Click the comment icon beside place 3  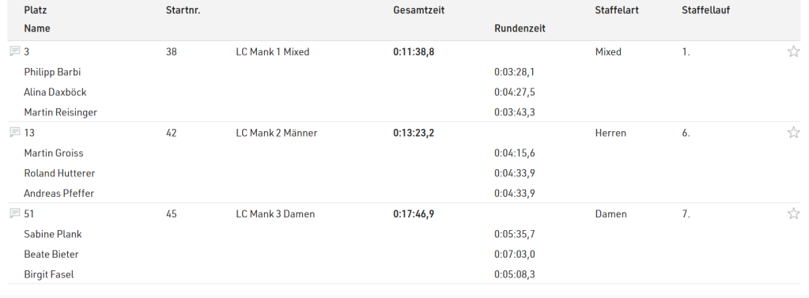point(15,51)
